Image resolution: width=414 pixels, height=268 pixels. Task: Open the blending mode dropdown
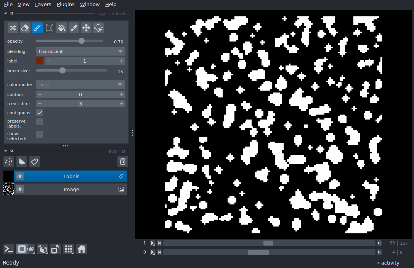(x=80, y=51)
